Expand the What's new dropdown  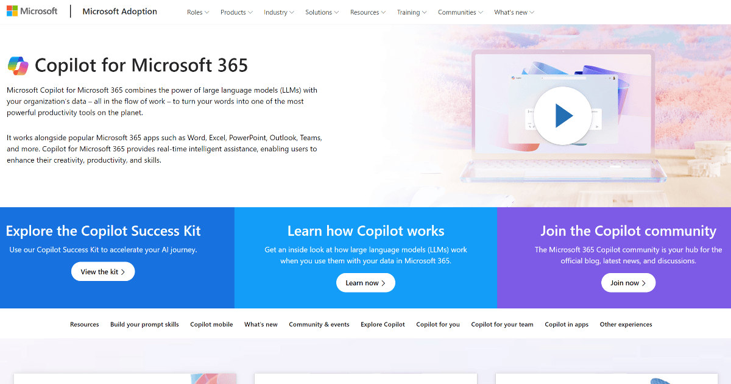[514, 12]
